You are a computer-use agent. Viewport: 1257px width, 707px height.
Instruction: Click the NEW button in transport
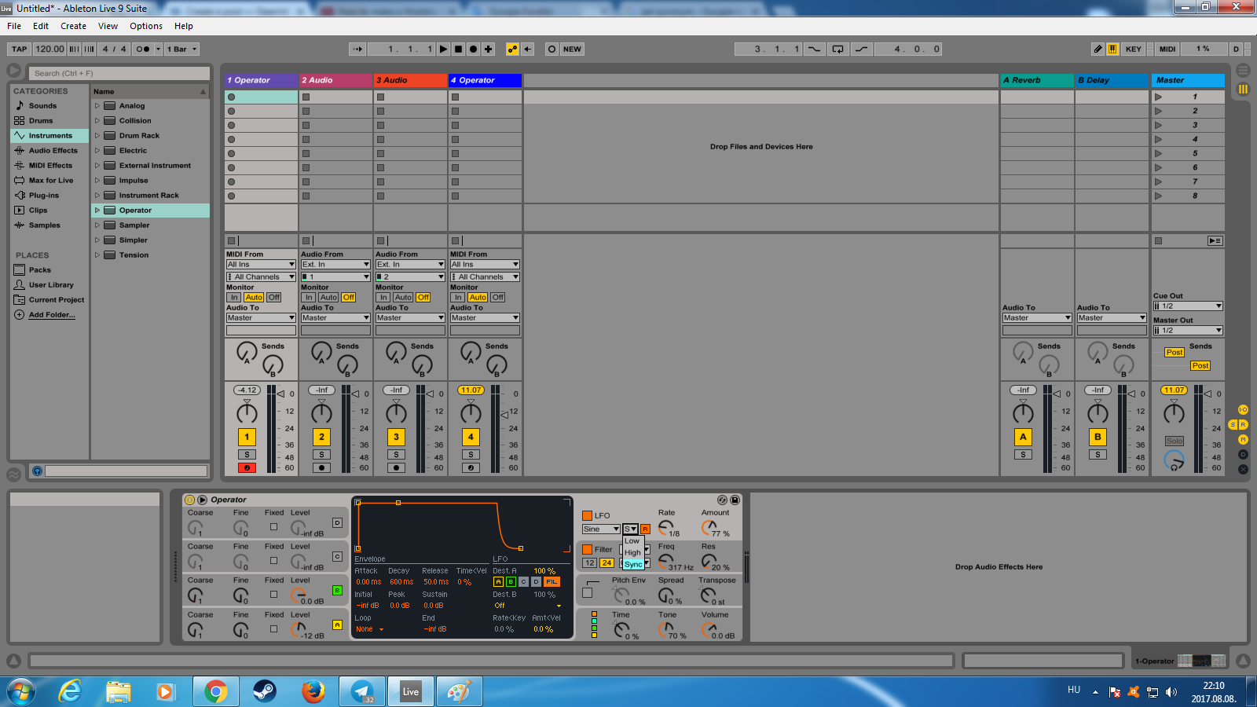573,49
